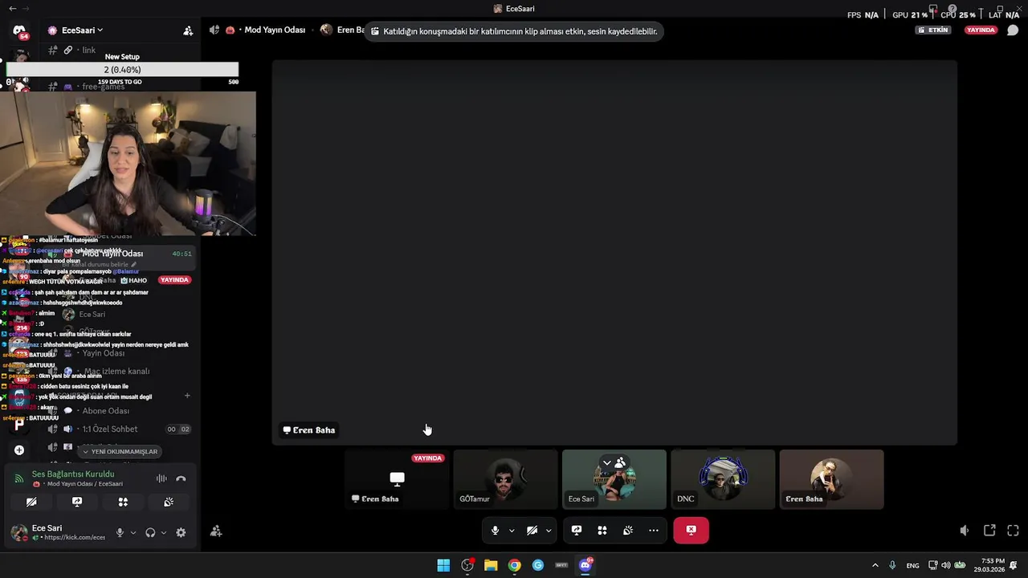
Task: Show hidden tray icons chevron
Action: [875, 565]
